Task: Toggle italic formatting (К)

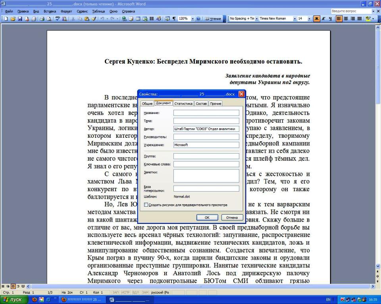Action: pos(323,19)
